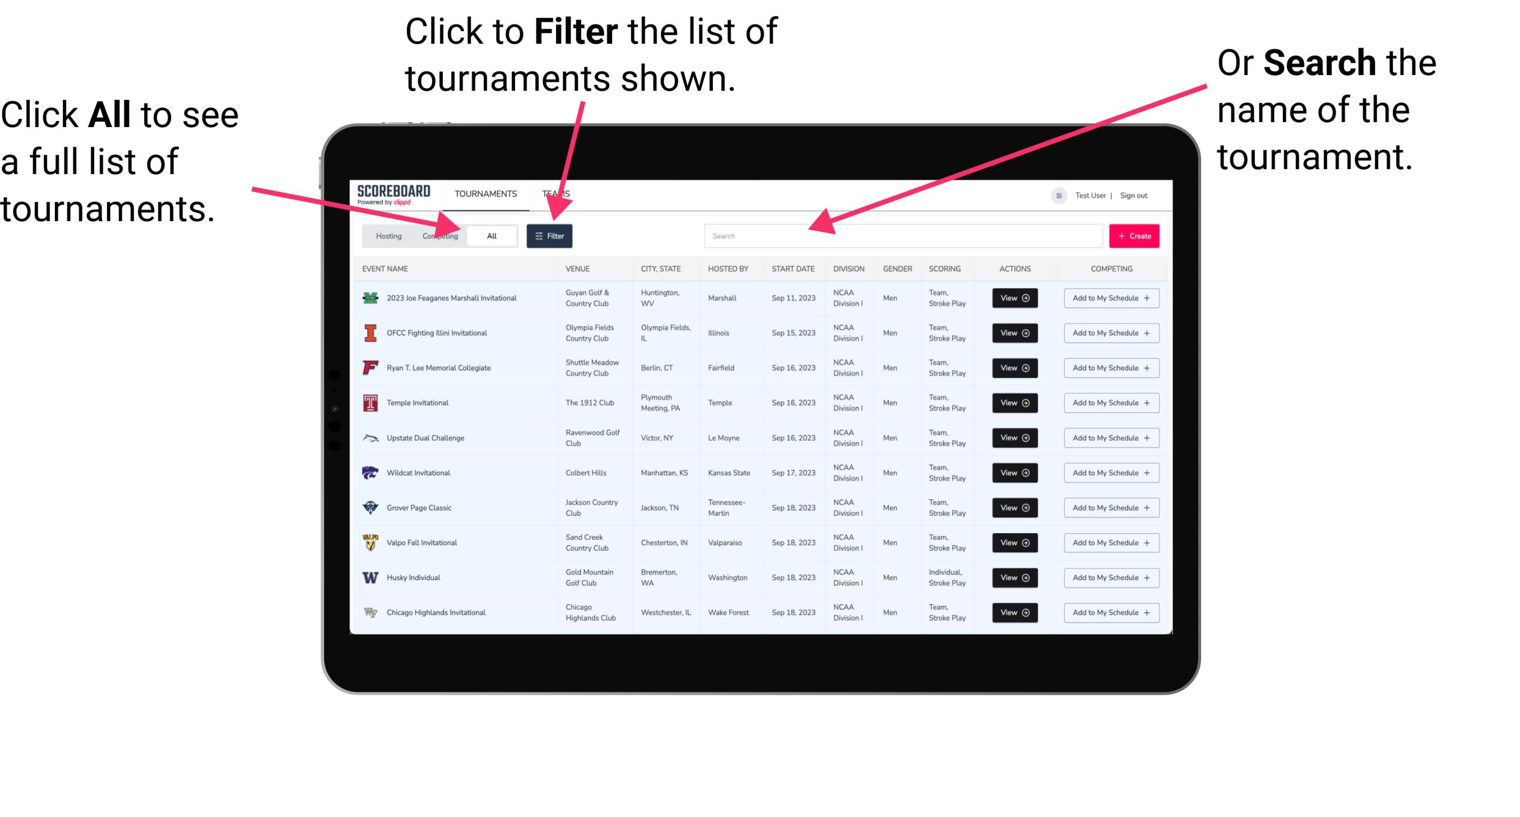Toggle the Hosting tab filter
This screenshot has height=817, width=1520.
[386, 235]
